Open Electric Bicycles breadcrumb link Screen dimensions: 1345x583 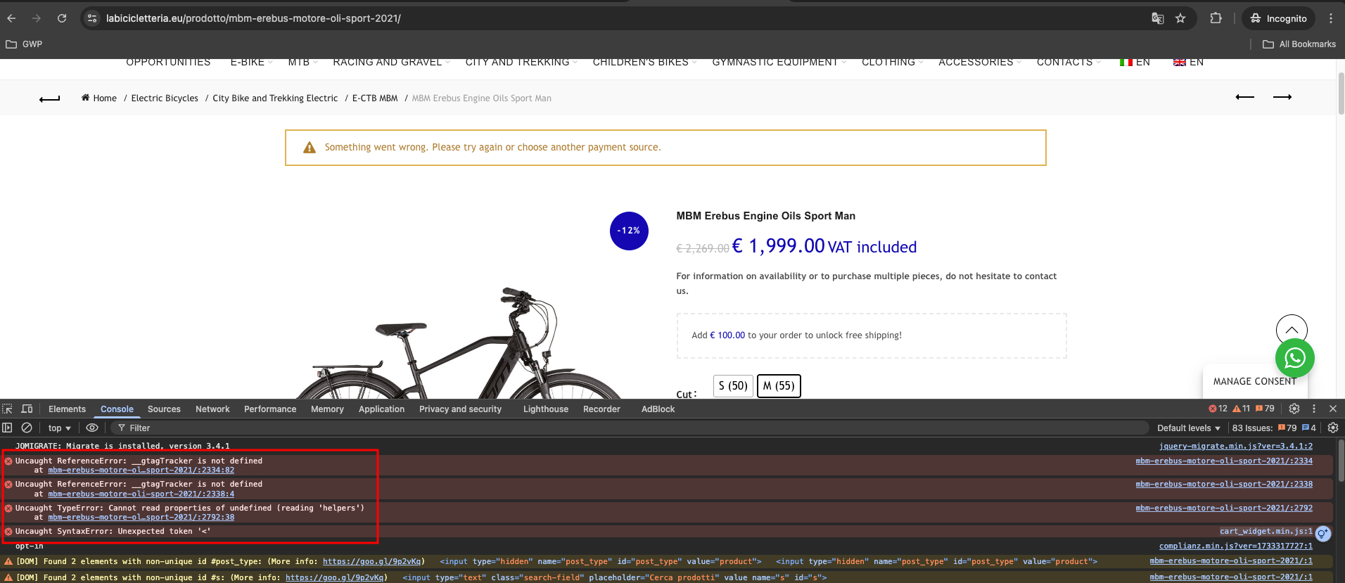[x=165, y=98]
